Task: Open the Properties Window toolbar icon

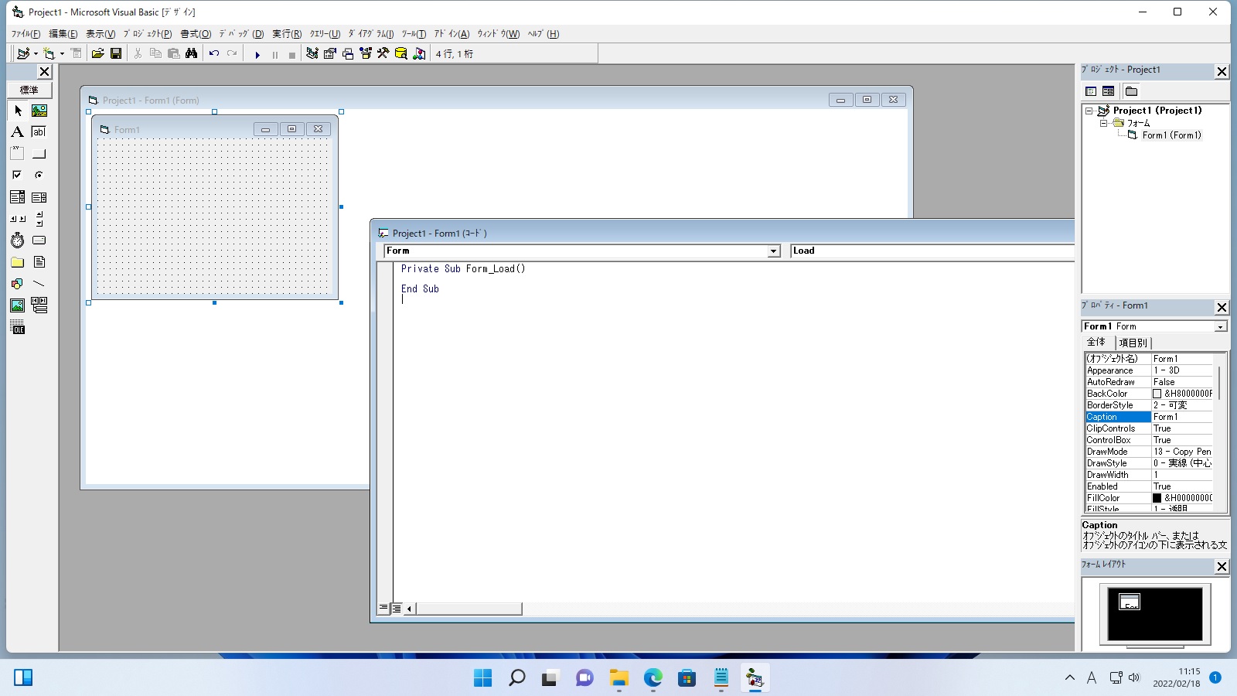Action: click(x=330, y=53)
